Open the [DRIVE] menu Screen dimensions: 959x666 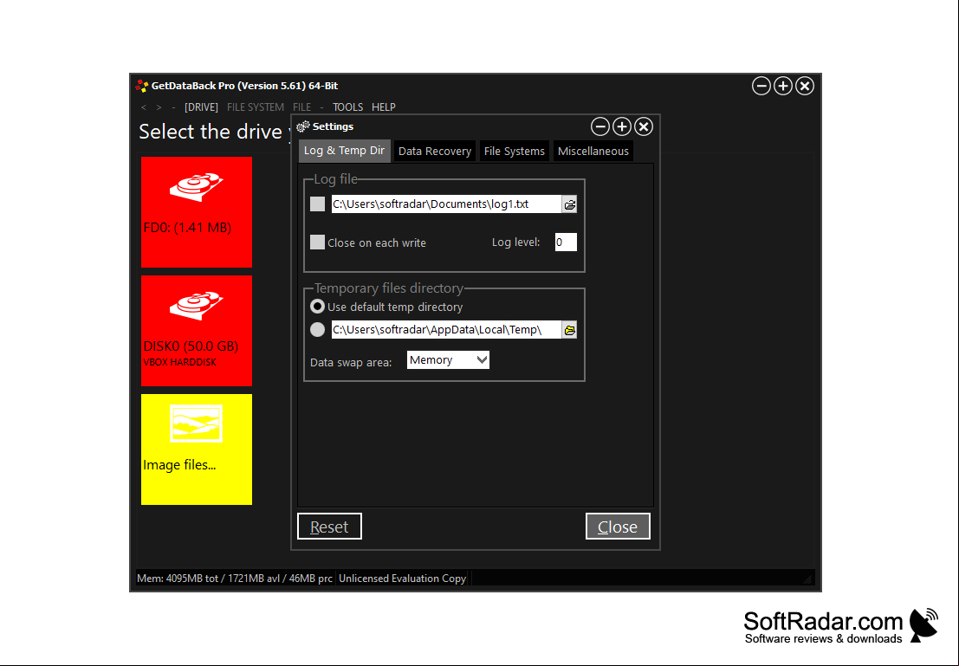(x=201, y=107)
